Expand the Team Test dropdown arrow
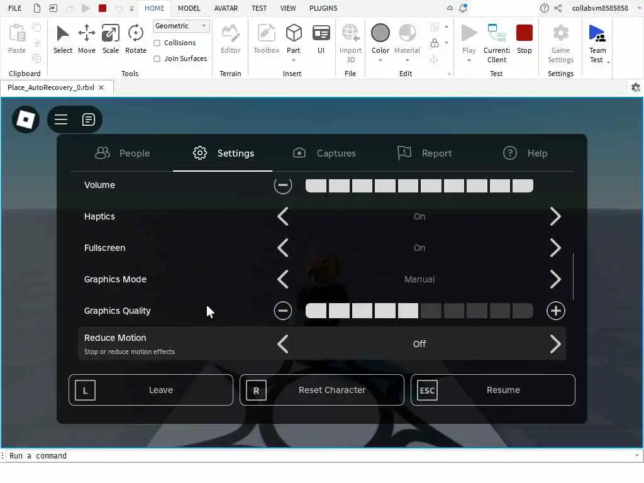 point(608,62)
